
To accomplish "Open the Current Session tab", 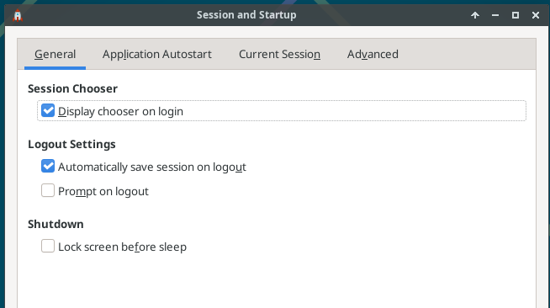I will coord(279,55).
